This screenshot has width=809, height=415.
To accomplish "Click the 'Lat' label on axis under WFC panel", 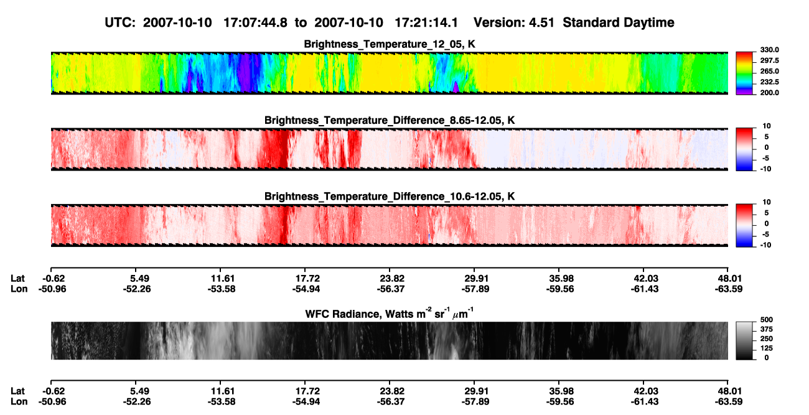I will [18, 391].
